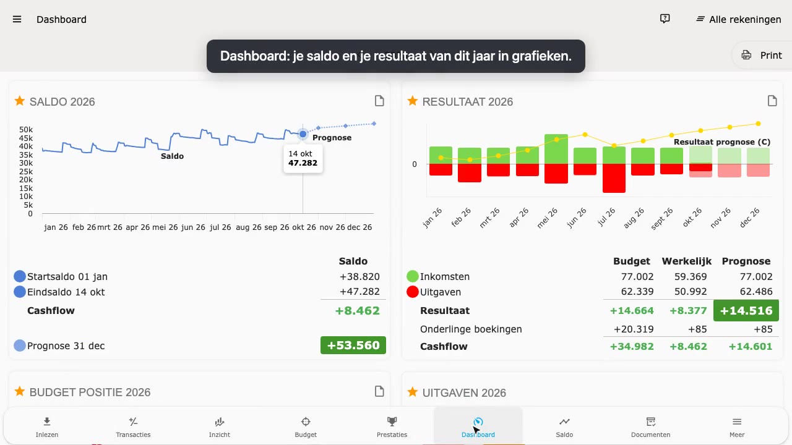This screenshot has height=445, width=792.
Task: Click the SALDO 2026 card title
Action: coord(62,101)
